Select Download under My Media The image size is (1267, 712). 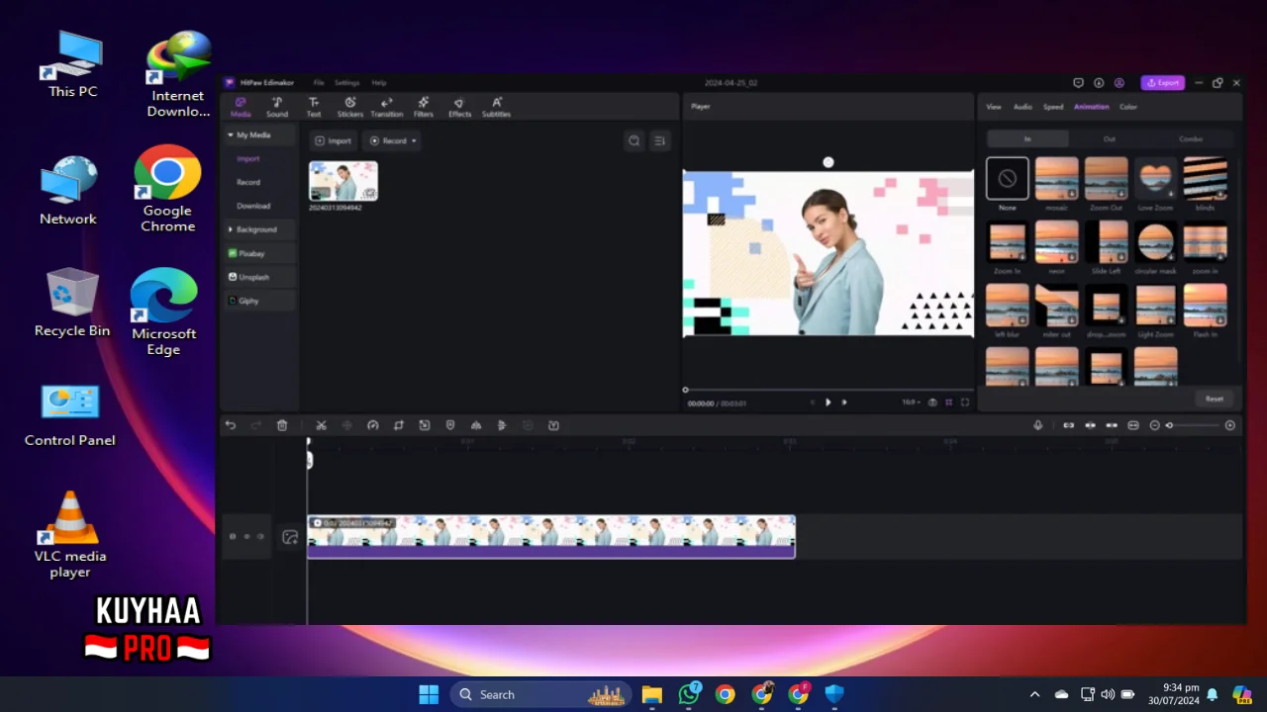(x=253, y=206)
